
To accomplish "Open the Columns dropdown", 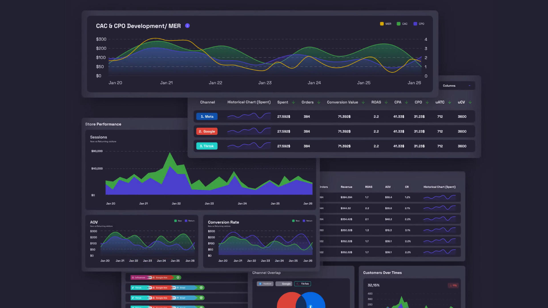I will [x=456, y=86].
